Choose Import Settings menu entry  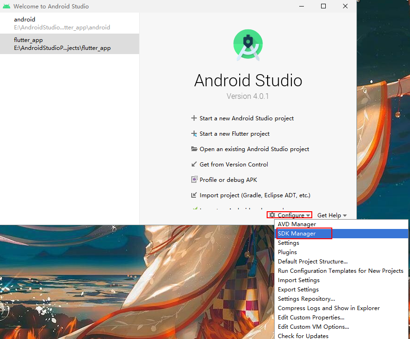tap(341, 280)
